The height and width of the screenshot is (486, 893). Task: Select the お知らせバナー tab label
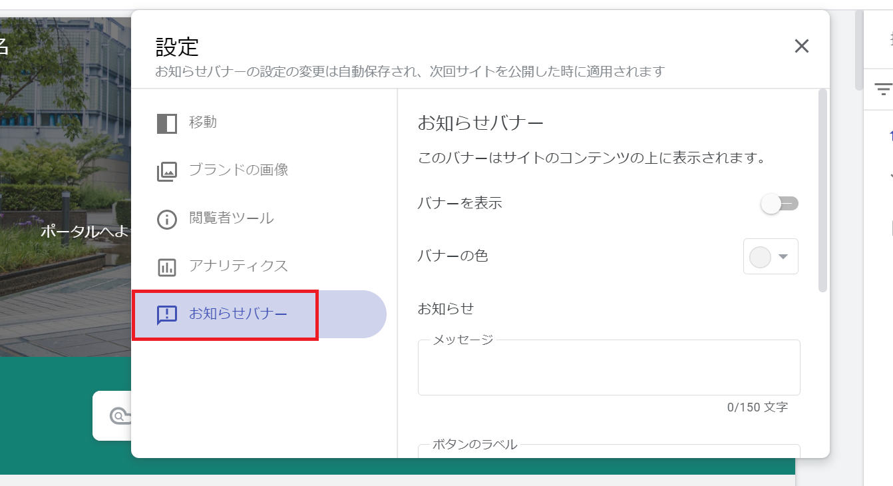[x=238, y=314]
